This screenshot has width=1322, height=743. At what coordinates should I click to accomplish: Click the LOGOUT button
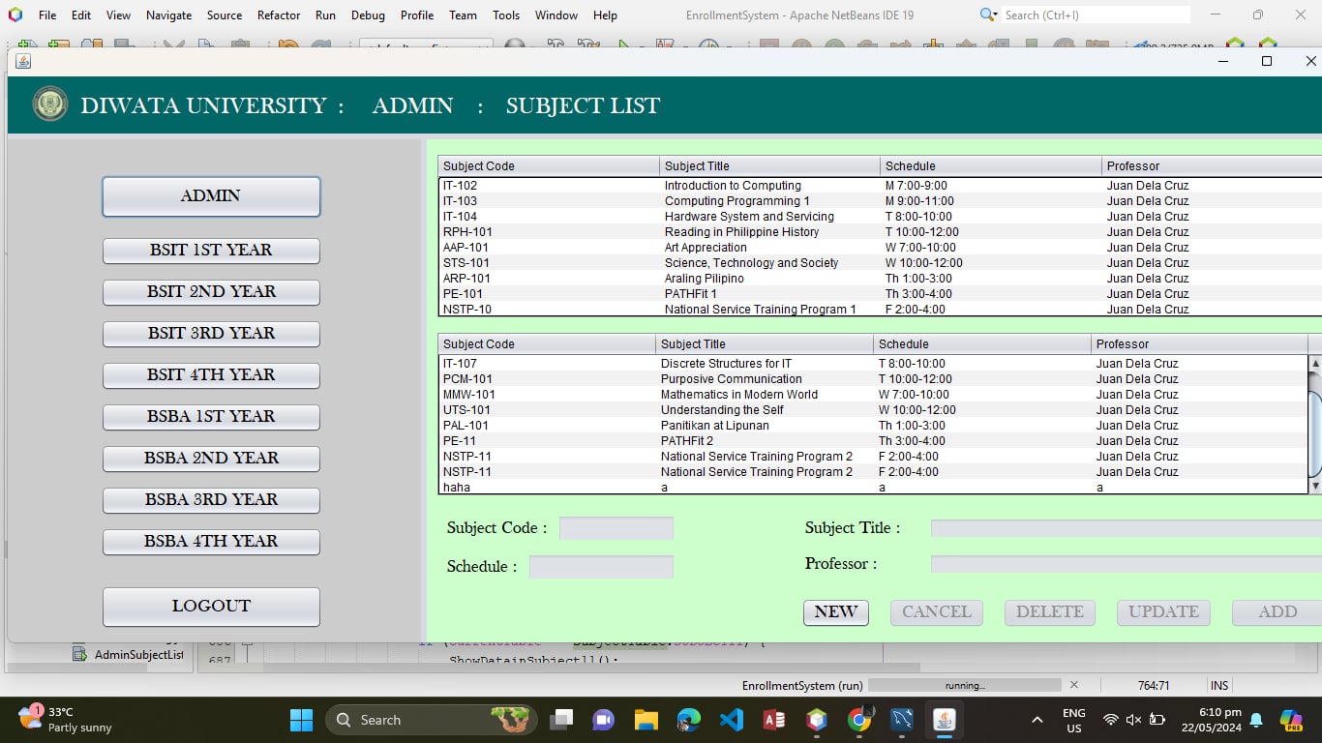211,607
